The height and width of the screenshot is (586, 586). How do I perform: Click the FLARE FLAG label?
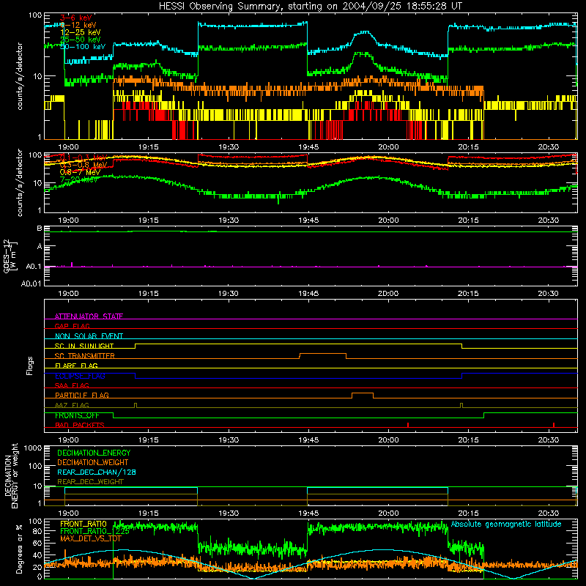click(x=76, y=366)
